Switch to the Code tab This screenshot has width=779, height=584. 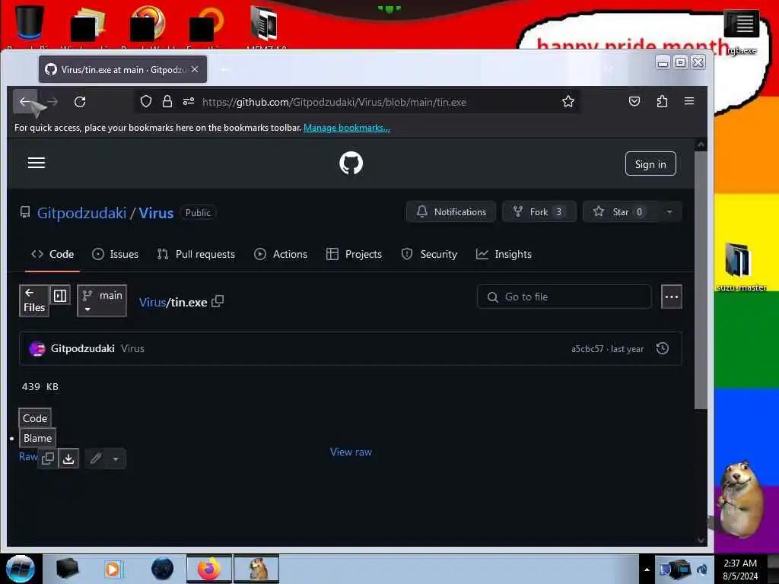(52, 254)
